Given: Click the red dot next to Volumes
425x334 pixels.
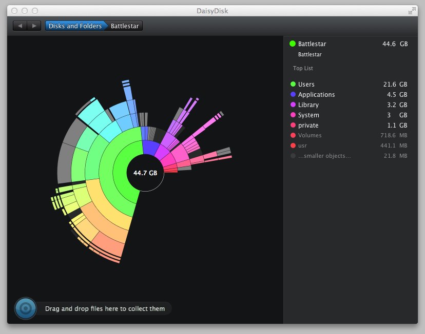Looking at the screenshot, I should (293, 135).
